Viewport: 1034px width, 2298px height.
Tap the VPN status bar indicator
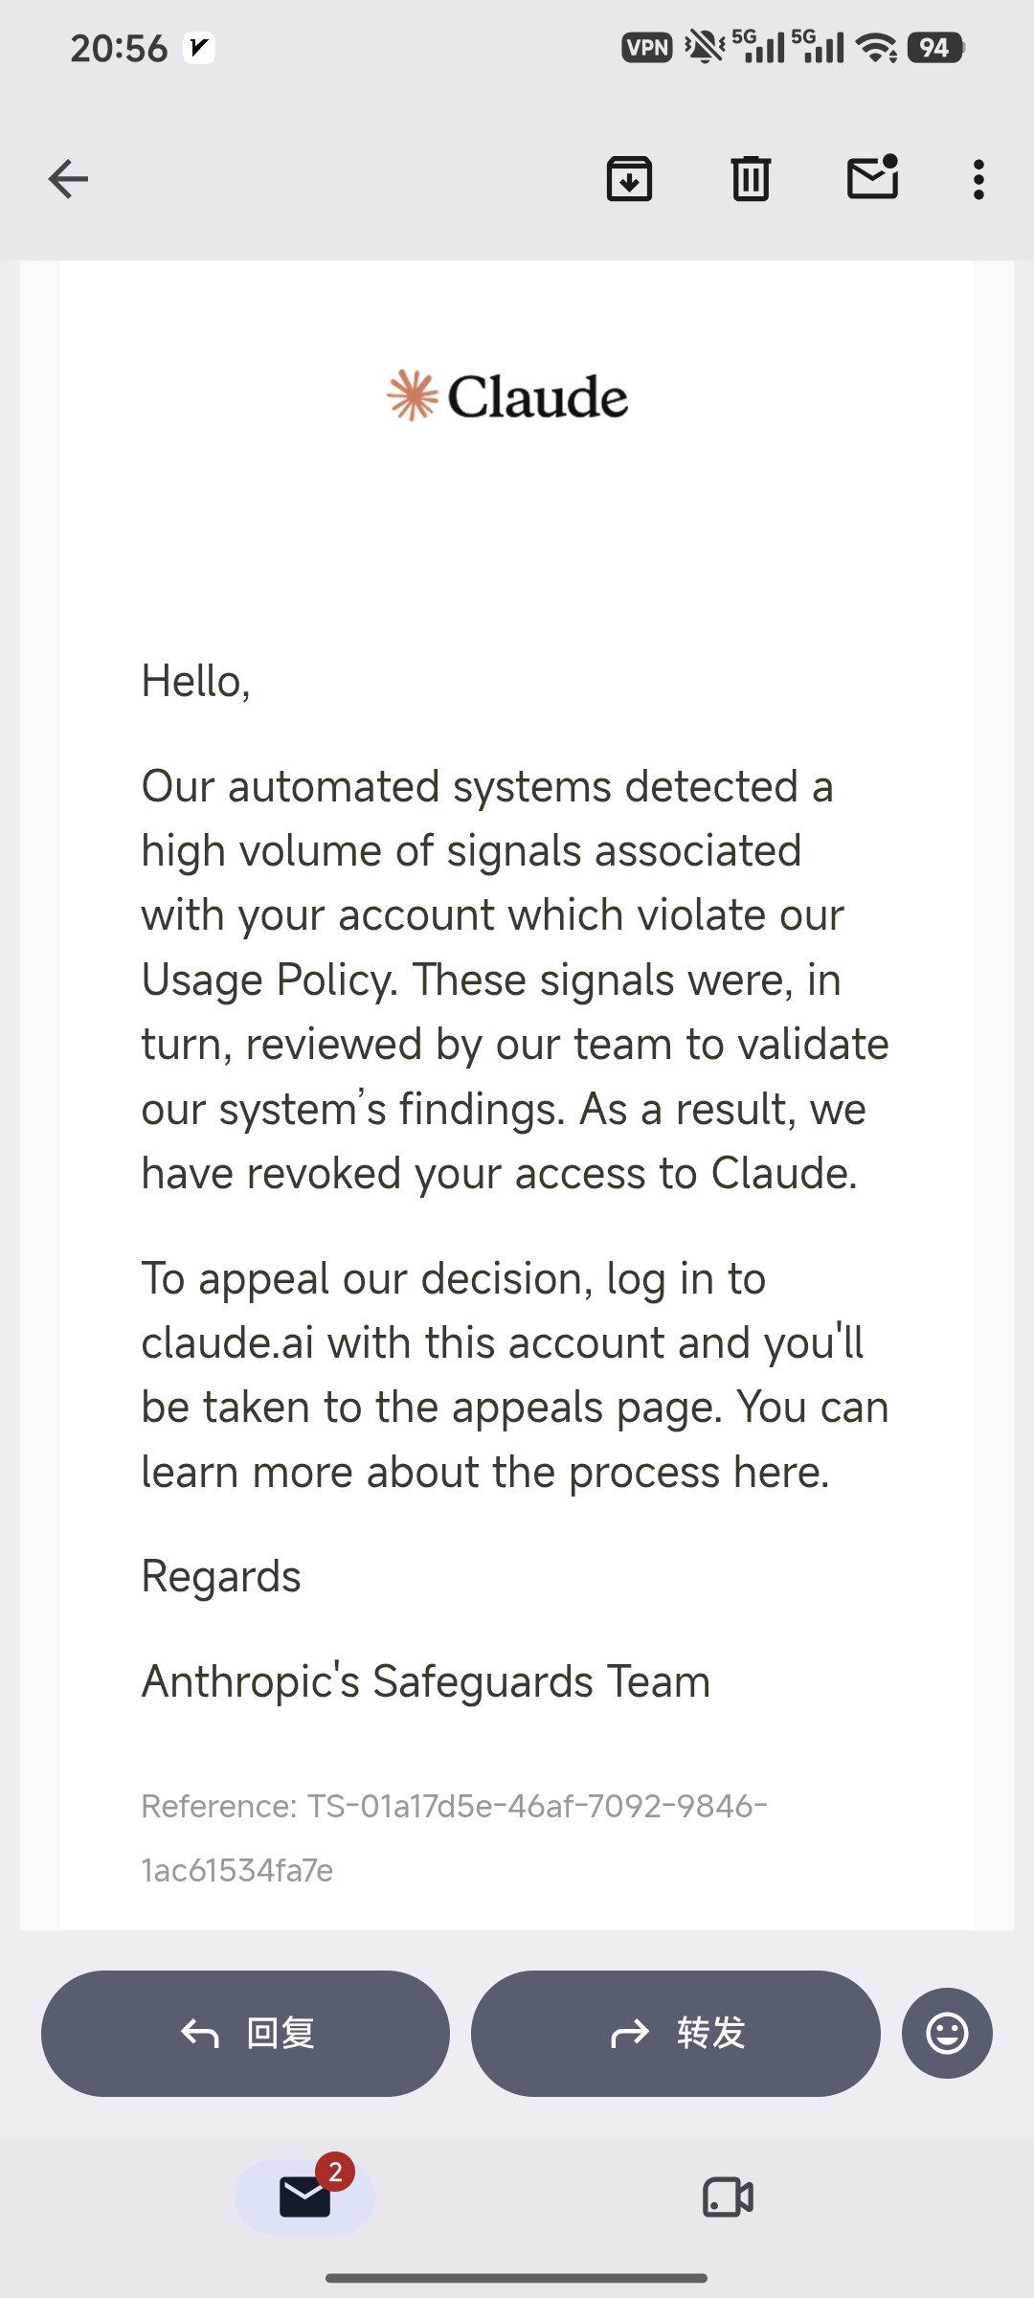tap(647, 47)
